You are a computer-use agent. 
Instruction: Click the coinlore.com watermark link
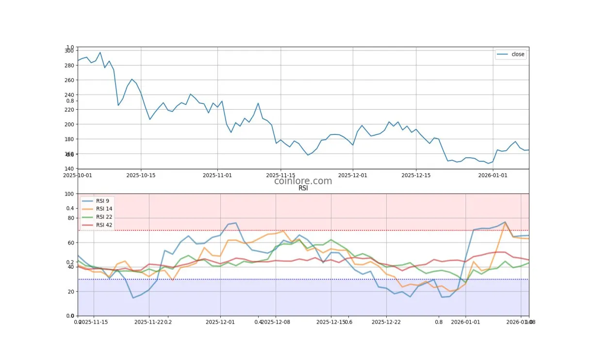[303, 180]
